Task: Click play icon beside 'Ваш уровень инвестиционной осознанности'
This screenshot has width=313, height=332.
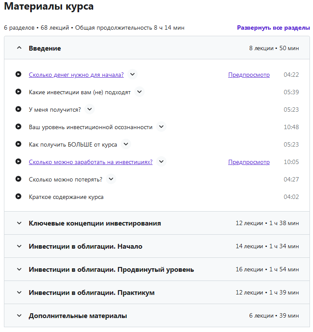Action: click(x=18, y=127)
